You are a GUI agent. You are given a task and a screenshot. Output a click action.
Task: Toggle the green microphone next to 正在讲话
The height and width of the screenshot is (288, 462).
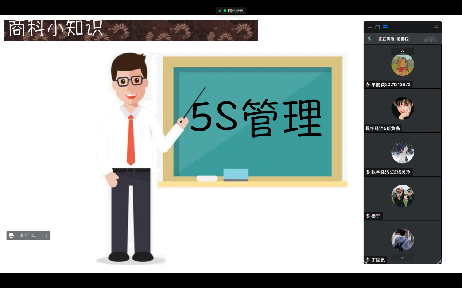[x=369, y=39]
